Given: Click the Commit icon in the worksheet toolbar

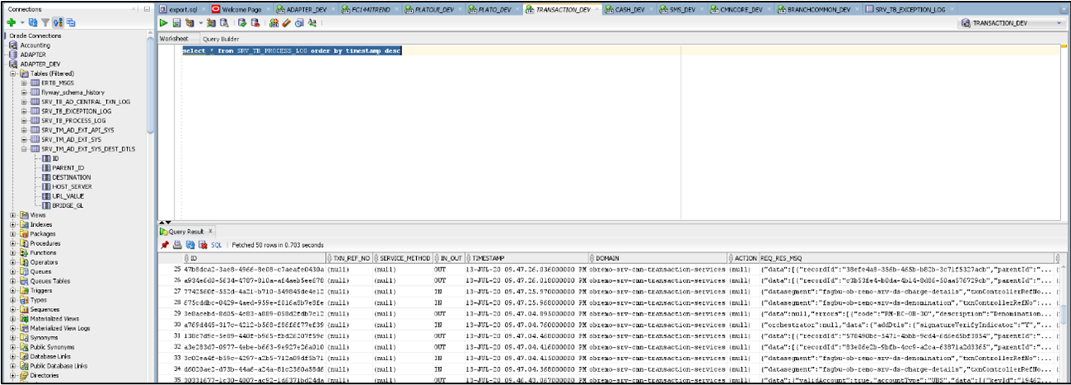Looking at the screenshot, I should pyautogui.click(x=242, y=23).
